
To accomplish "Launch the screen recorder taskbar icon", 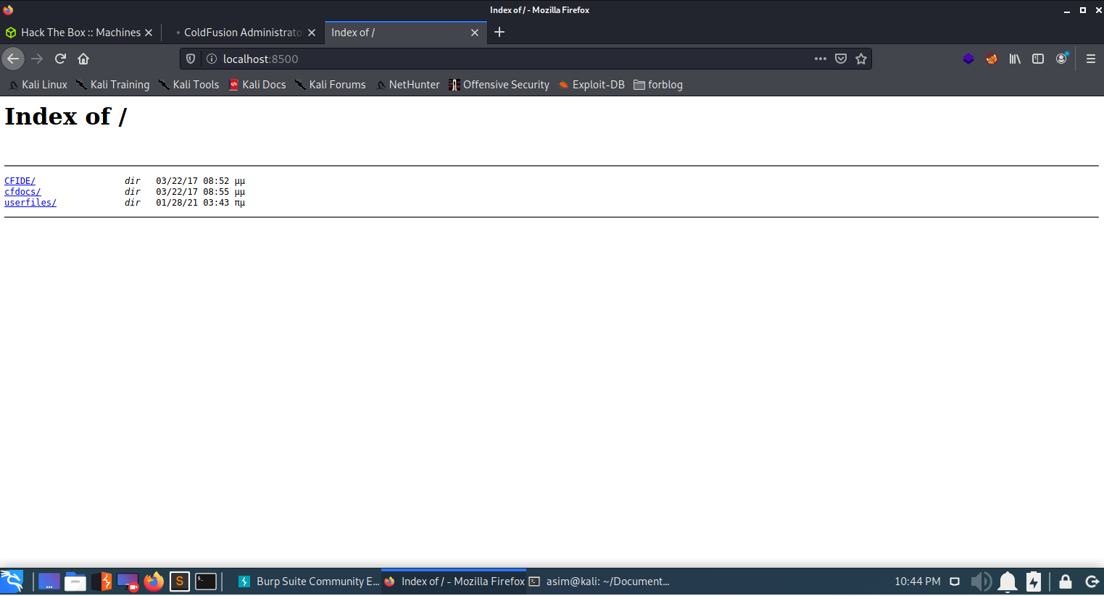I will [128, 582].
